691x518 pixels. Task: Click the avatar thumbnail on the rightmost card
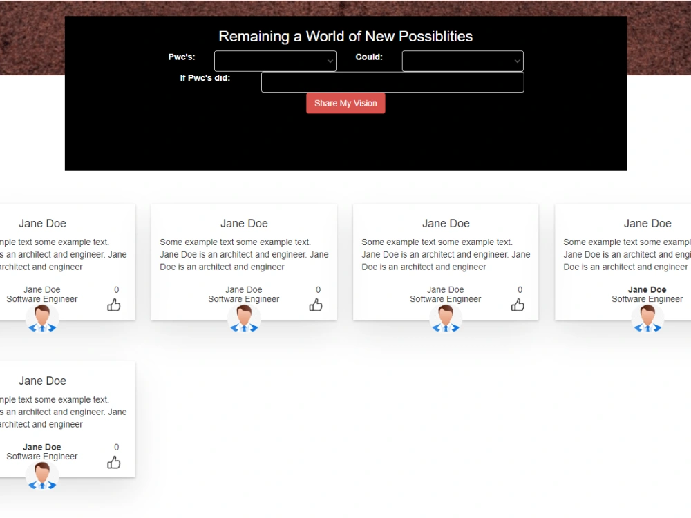click(647, 319)
